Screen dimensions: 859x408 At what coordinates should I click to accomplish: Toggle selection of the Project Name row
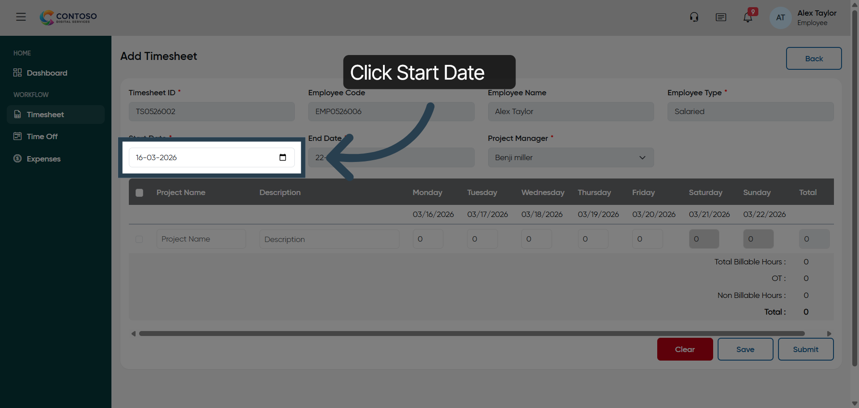click(139, 239)
